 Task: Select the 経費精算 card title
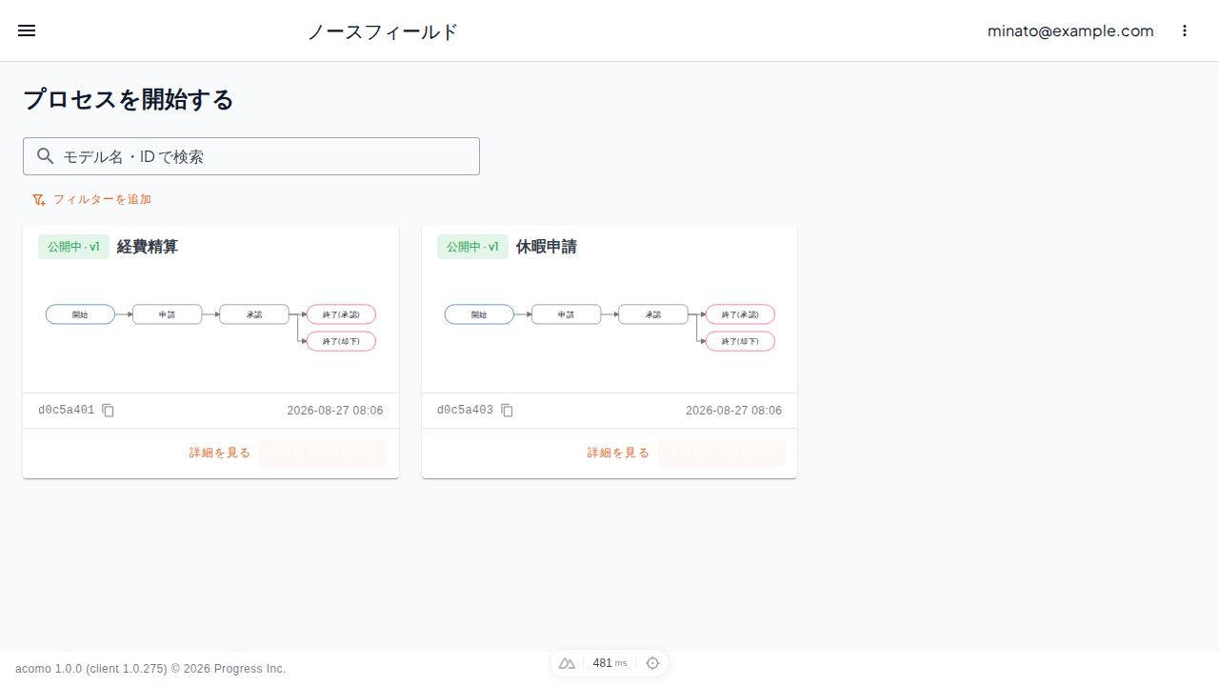(x=148, y=247)
